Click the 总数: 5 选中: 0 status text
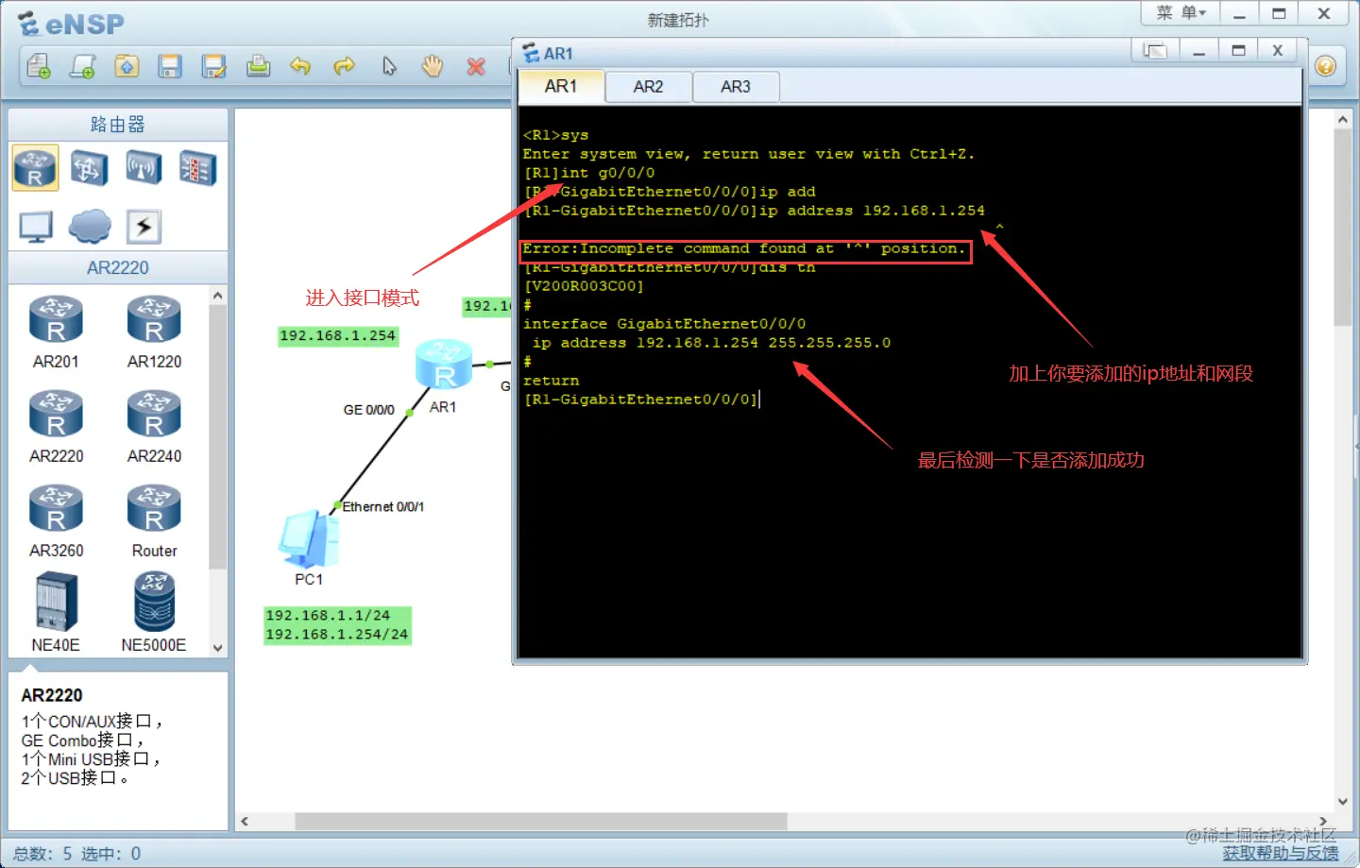 tap(77, 854)
